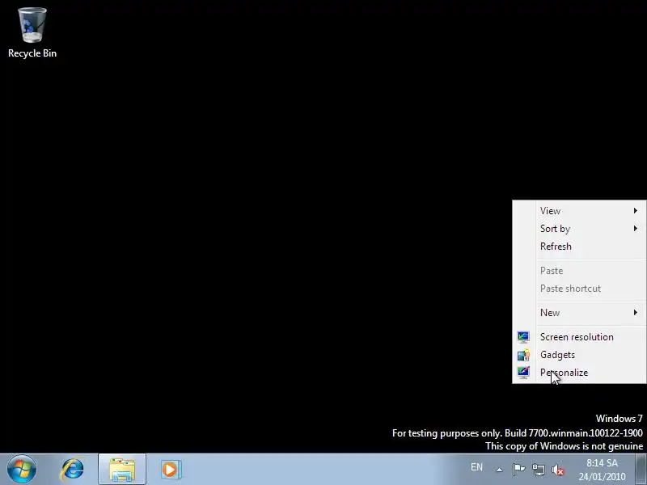Viewport: 647px width, 485px height.
Task: Launch Internet Explorer from the taskbar
Action: [x=72, y=470]
